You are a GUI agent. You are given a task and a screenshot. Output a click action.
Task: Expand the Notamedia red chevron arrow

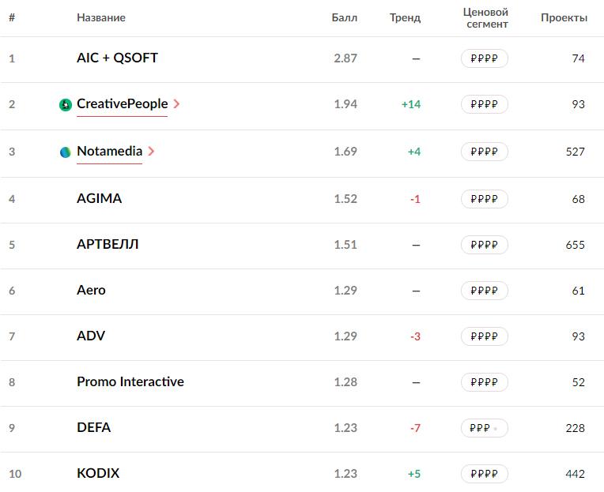(151, 152)
